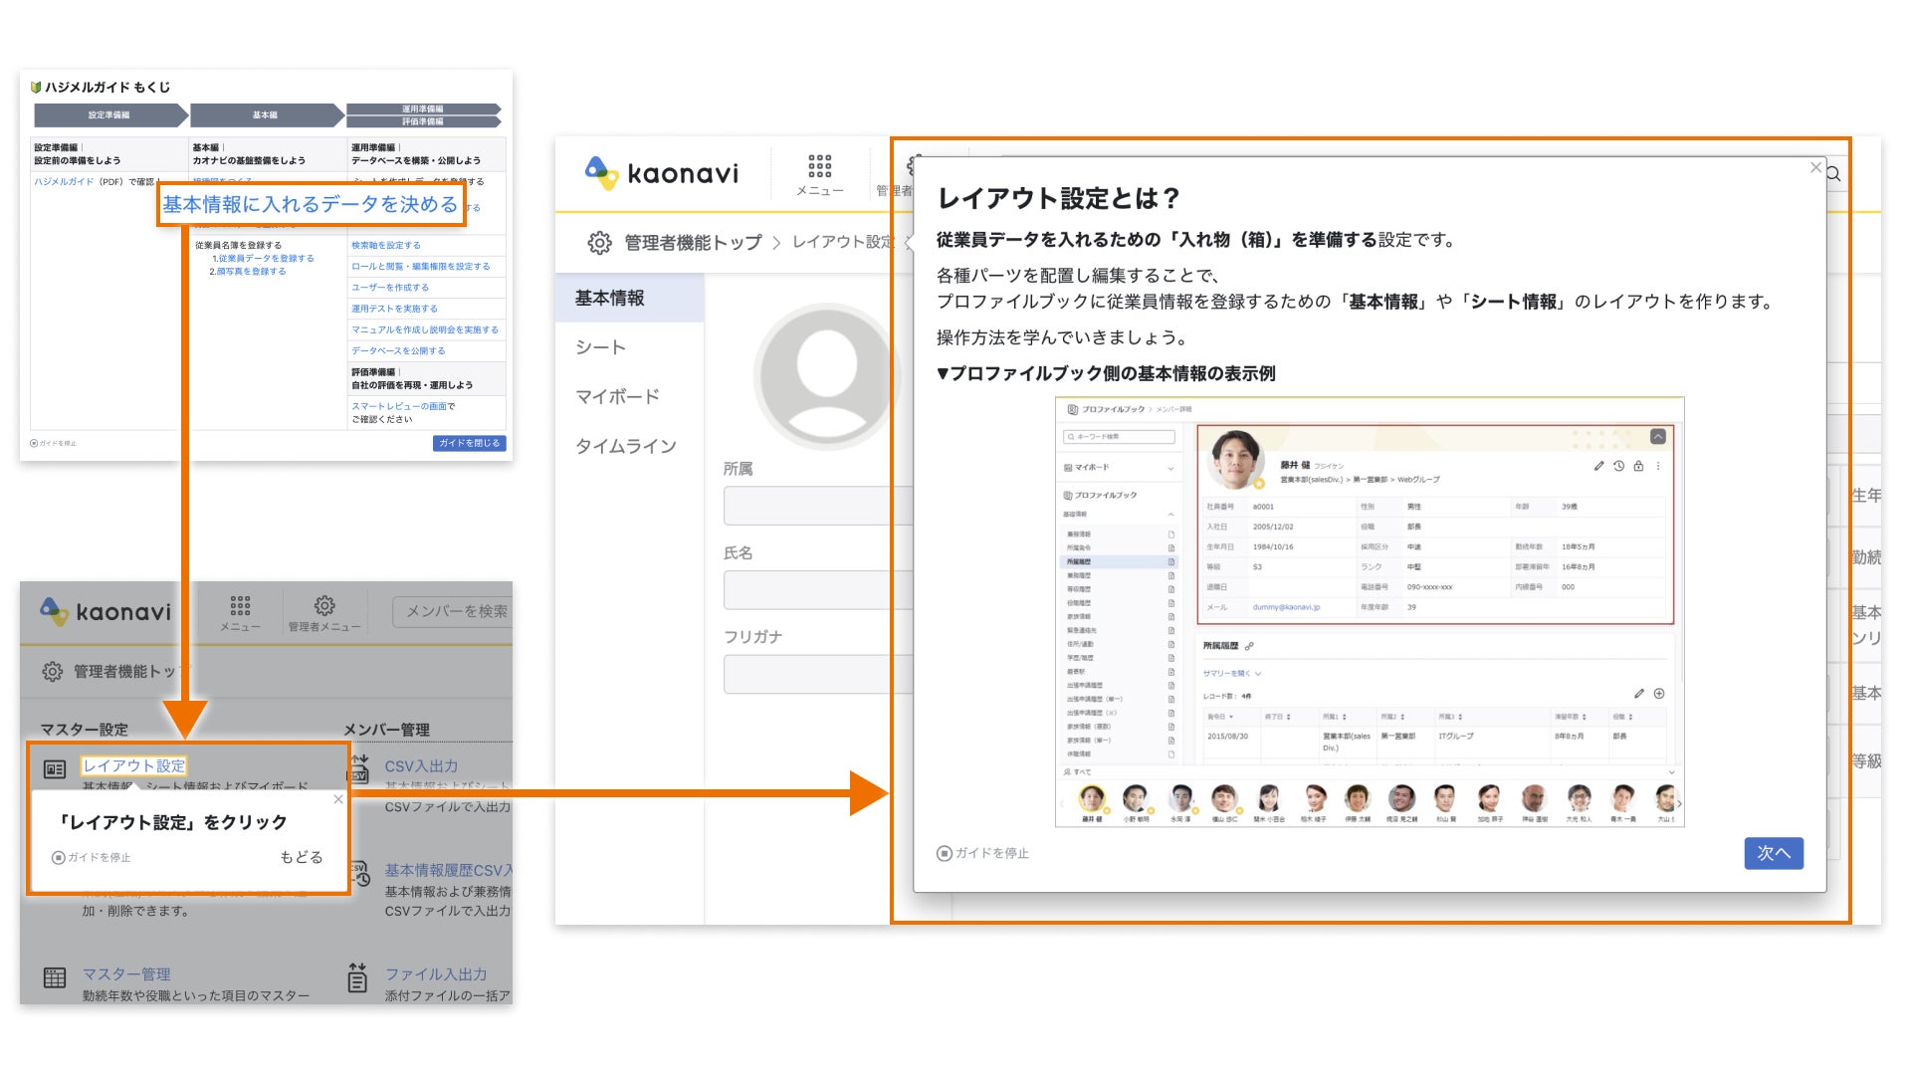Image resolution: width=1911 pixels, height=1075 pixels.
Task: Click the レイアウト設定 layout icon
Action: click(55, 768)
